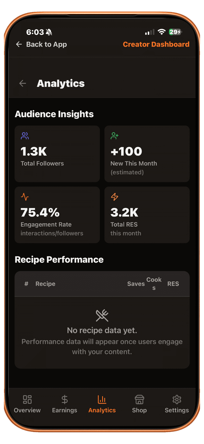The image size is (204, 444).
Task: Open the Settings gear icon
Action: 177,399
